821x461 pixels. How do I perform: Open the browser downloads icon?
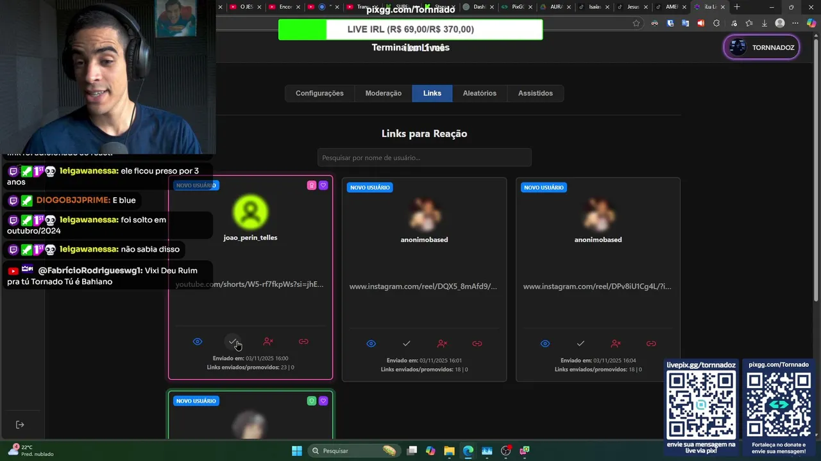tap(764, 23)
